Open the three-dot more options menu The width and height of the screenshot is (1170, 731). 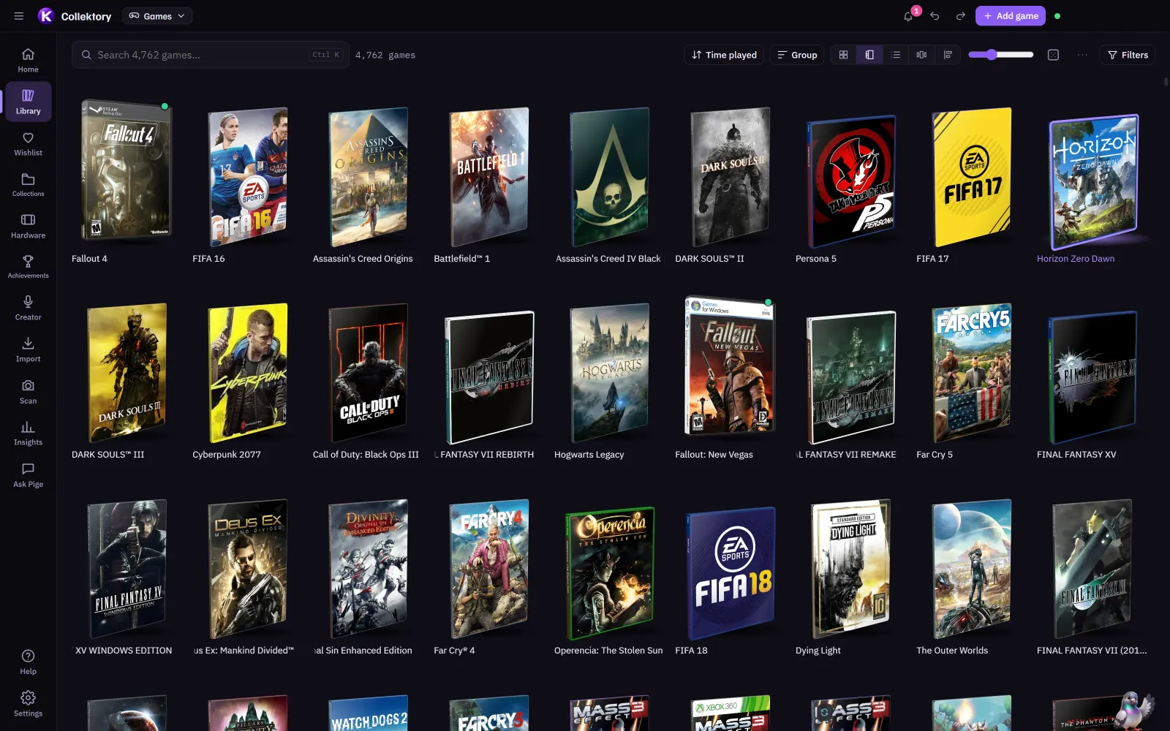(1082, 55)
